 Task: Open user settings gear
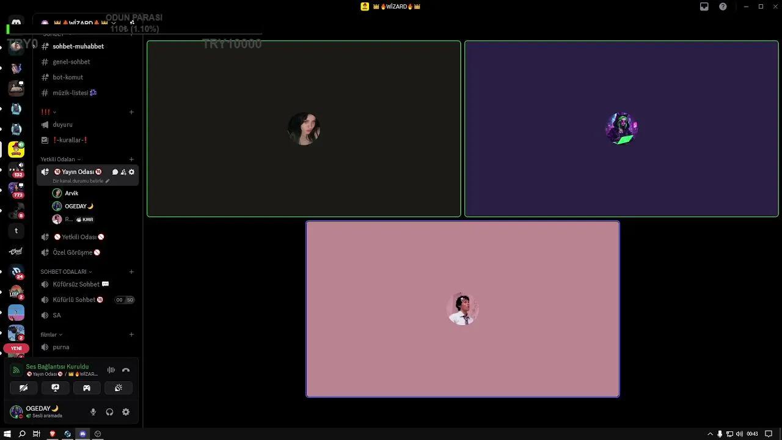[126, 412]
